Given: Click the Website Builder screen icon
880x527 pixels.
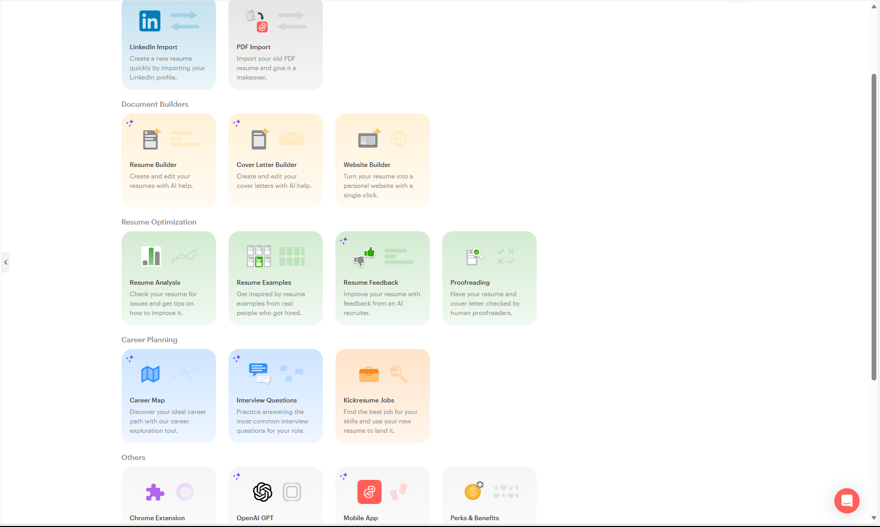Looking at the screenshot, I should (x=369, y=139).
